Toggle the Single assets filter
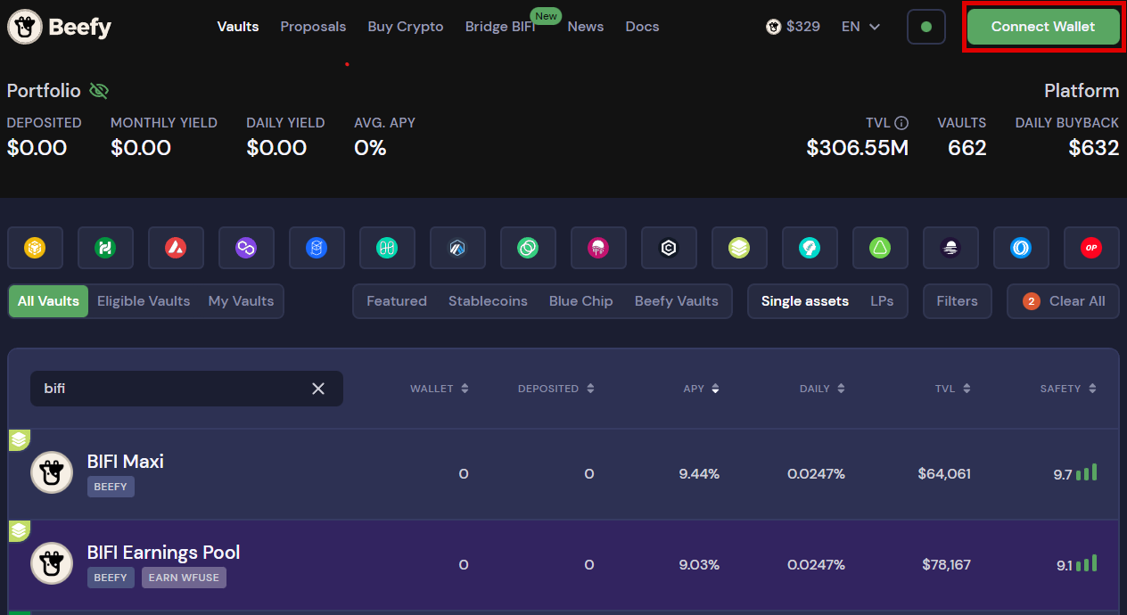 point(805,301)
